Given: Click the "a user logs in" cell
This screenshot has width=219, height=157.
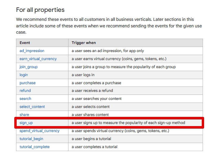Looking at the screenshot, I should [83, 75].
